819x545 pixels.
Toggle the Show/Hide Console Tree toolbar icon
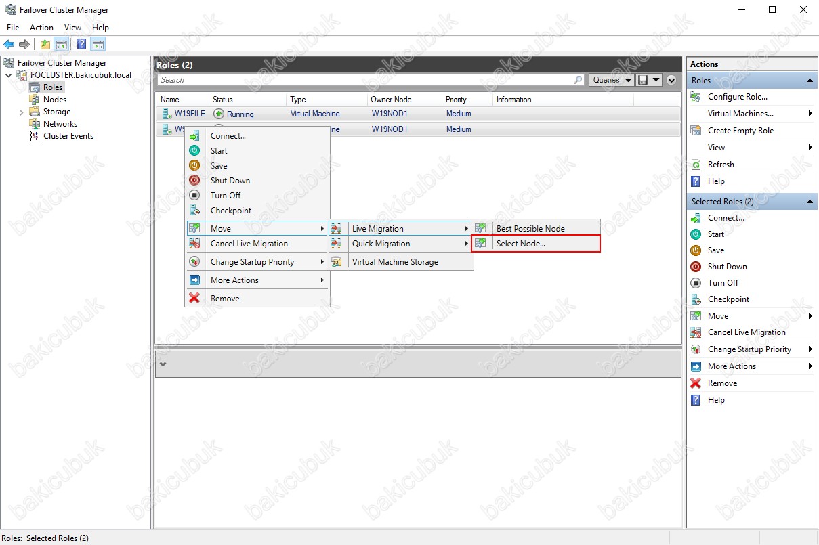tap(62, 45)
